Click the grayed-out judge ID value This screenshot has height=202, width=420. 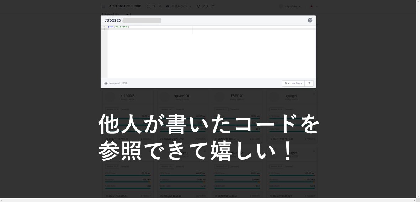pos(142,21)
